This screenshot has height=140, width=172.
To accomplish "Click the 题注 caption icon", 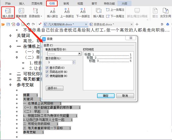I will pyautogui.click(x=155, y=11).
